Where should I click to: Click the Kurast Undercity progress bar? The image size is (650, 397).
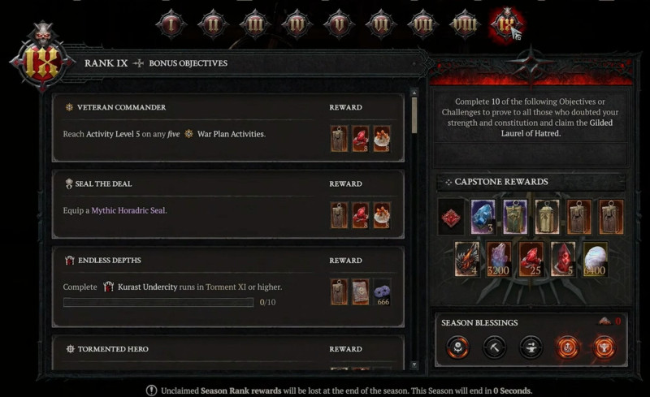[158, 302]
